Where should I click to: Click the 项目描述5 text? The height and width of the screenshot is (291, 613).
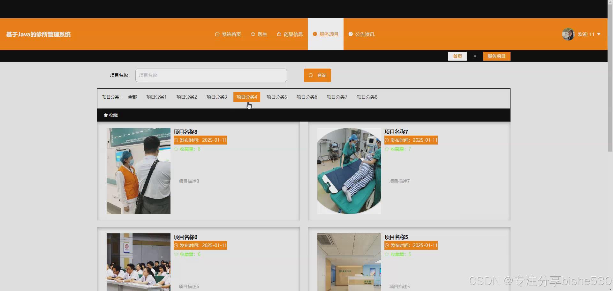point(399,287)
